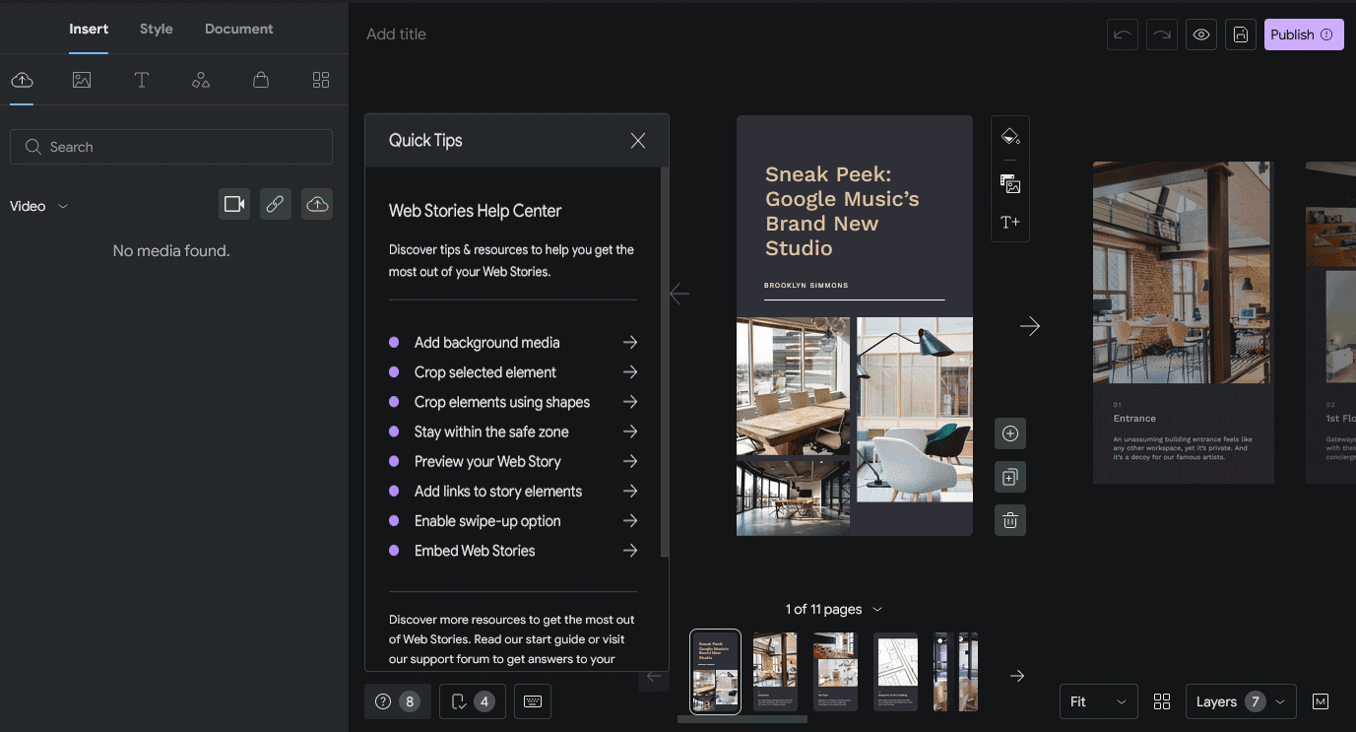Open Preview your Web Story tip
The width and height of the screenshot is (1356, 732).
(x=513, y=461)
